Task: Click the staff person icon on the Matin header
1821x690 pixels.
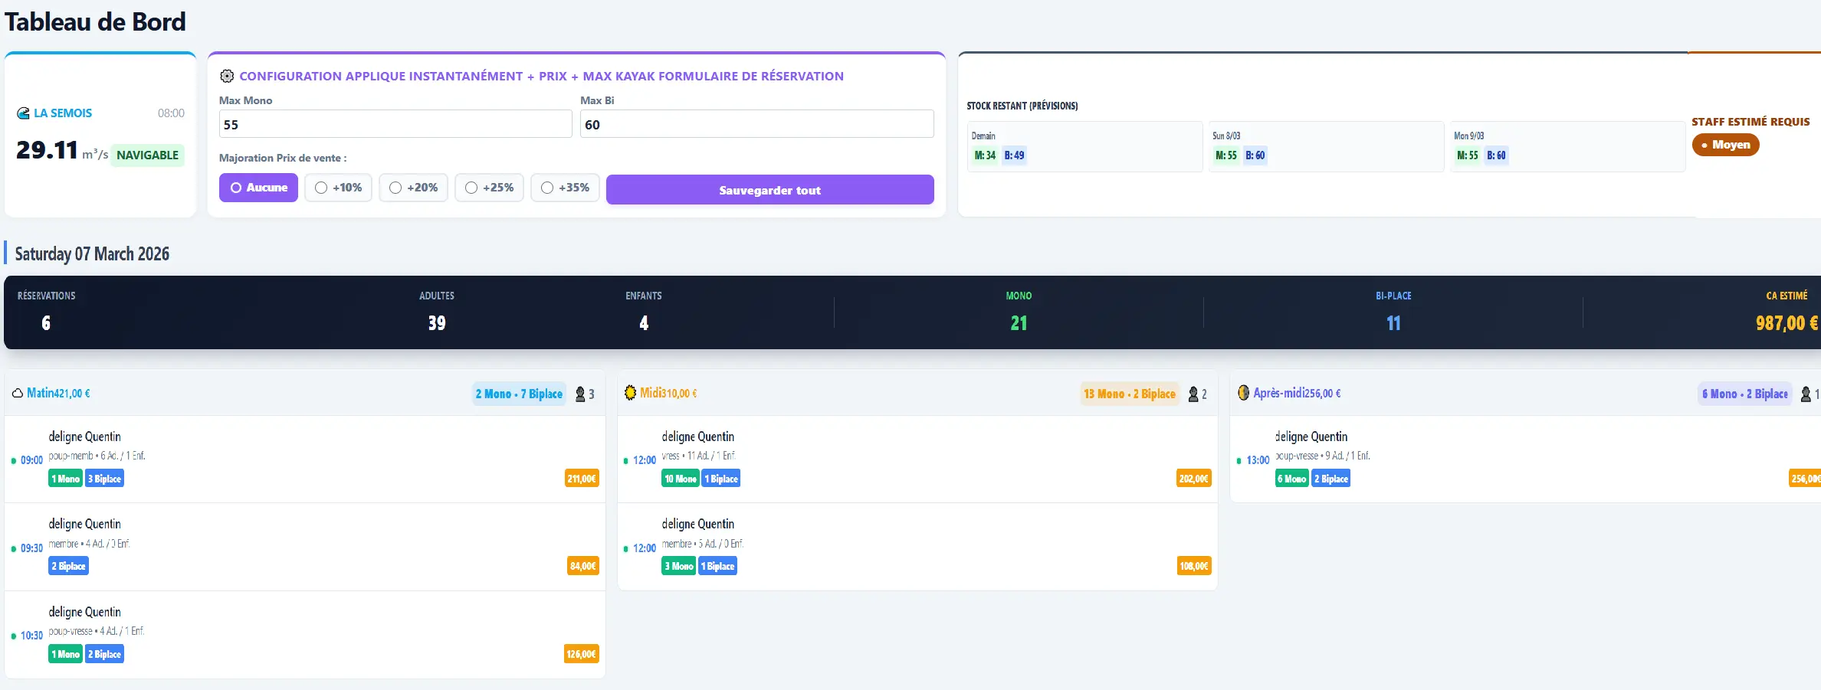Action: click(579, 394)
